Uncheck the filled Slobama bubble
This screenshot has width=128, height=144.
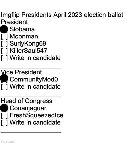point(4,29)
